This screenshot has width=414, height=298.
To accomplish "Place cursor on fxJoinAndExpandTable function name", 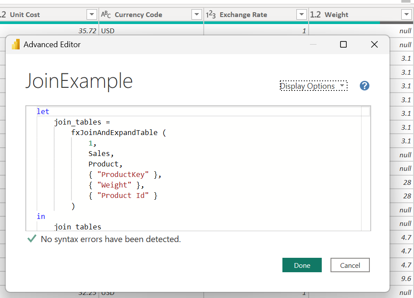I will coord(114,132).
